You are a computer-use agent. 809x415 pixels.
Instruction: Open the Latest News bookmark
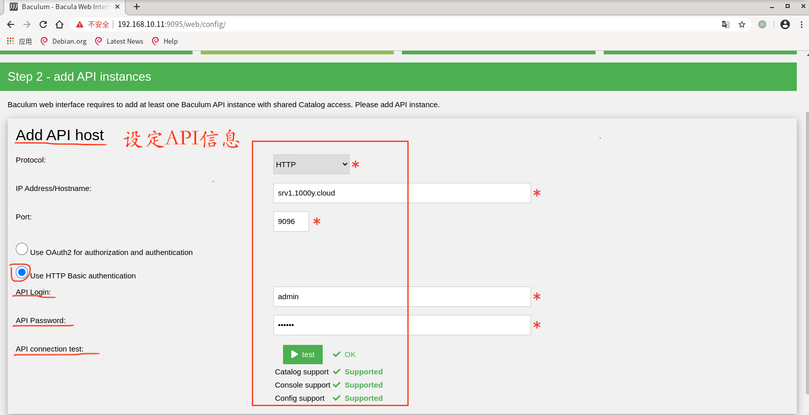pos(119,41)
